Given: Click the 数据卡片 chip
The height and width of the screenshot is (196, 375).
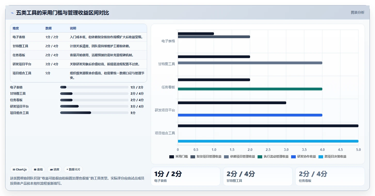Looking at the screenshot, I should tap(73, 169).
